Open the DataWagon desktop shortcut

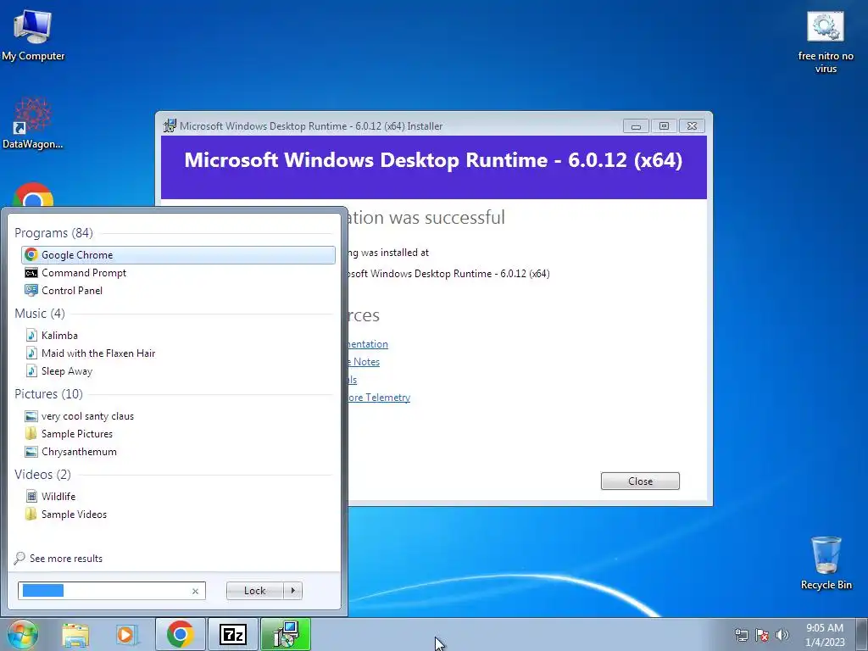pos(33,123)
